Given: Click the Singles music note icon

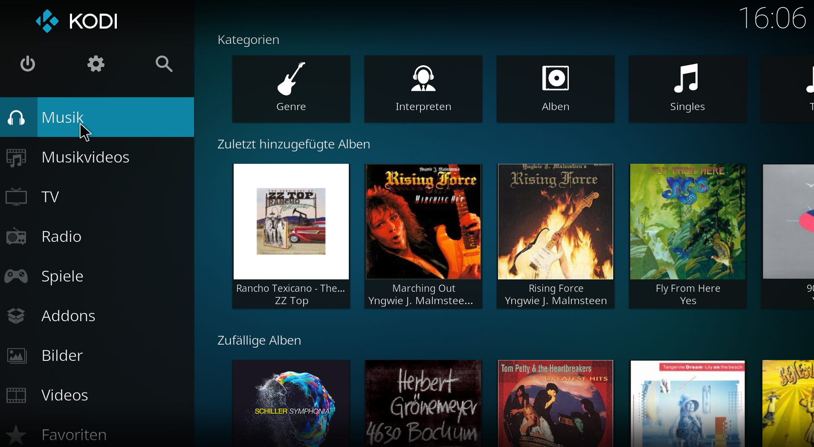Looking at the screenshot, I should point(687,78).
